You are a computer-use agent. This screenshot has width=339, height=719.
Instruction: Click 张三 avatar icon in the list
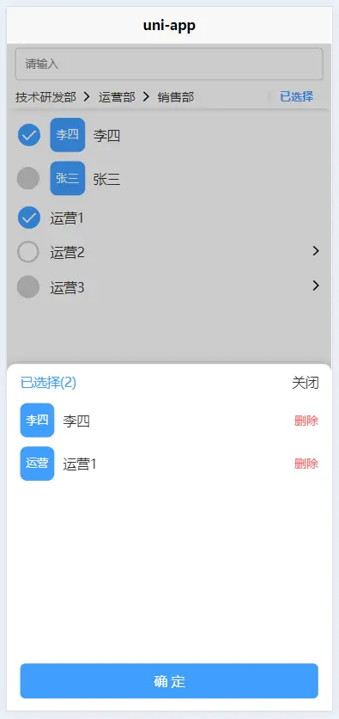click(67, 178)
